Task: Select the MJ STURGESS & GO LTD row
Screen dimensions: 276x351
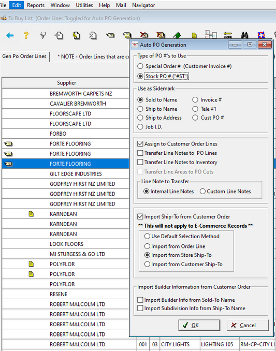Action: (66, 254)
